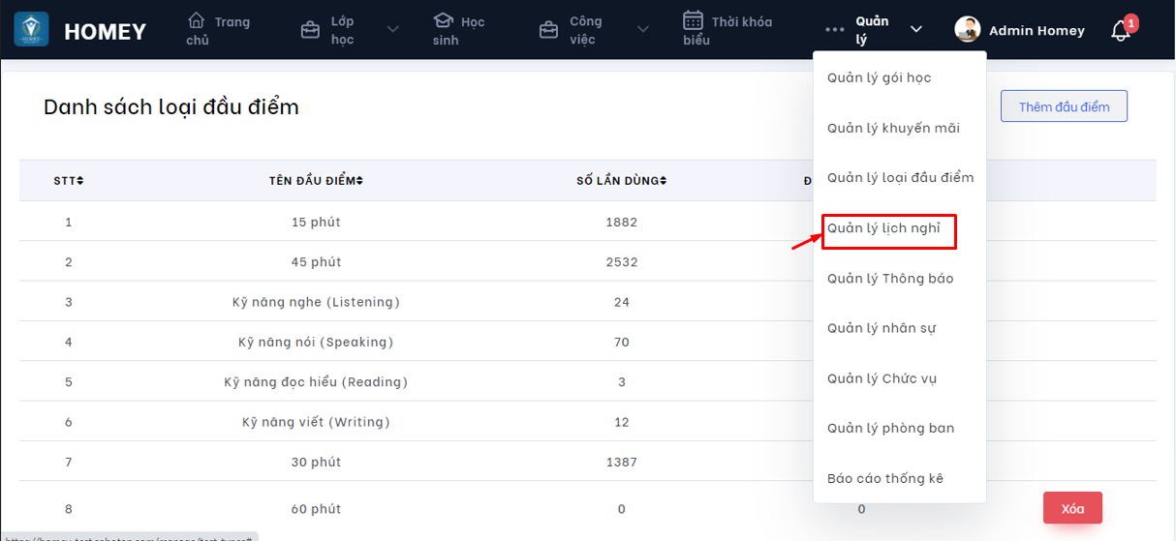Sort table by STT column arrows
This screenshot has width=1176, height=541.
[x=80, y=181]
